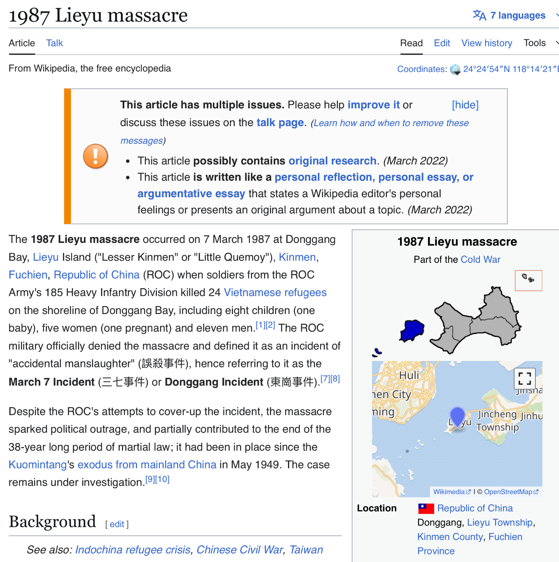Click Republic of China link in intro paragraph

pos(96,275)
